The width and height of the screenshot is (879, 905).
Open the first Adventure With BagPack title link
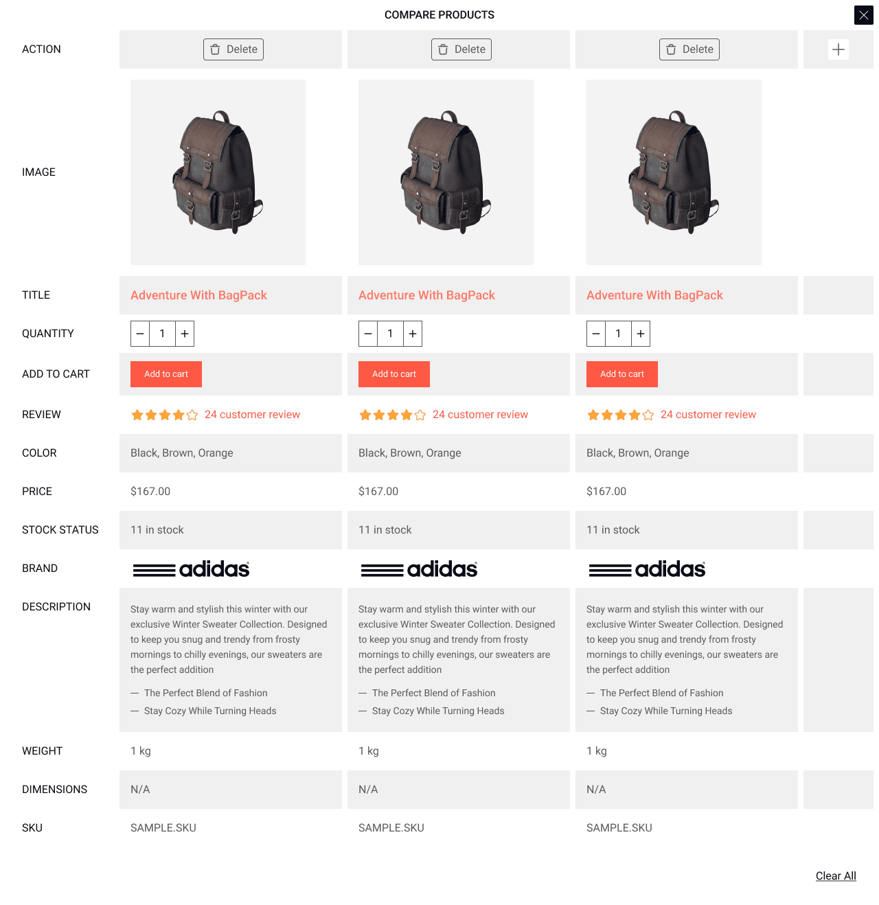coord(198,295)
